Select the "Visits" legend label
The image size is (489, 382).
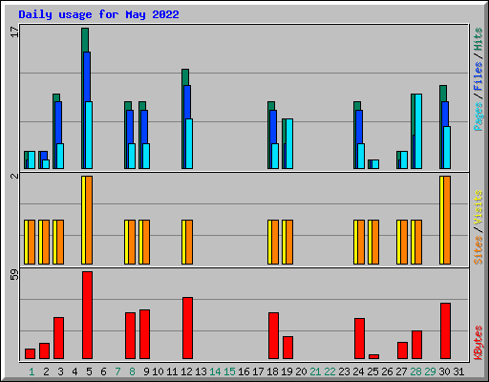[478, 207]
